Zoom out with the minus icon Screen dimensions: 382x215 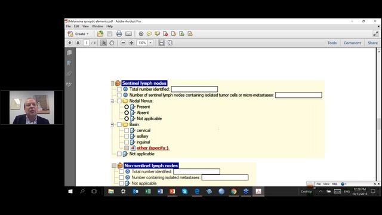tap(123, 43)
